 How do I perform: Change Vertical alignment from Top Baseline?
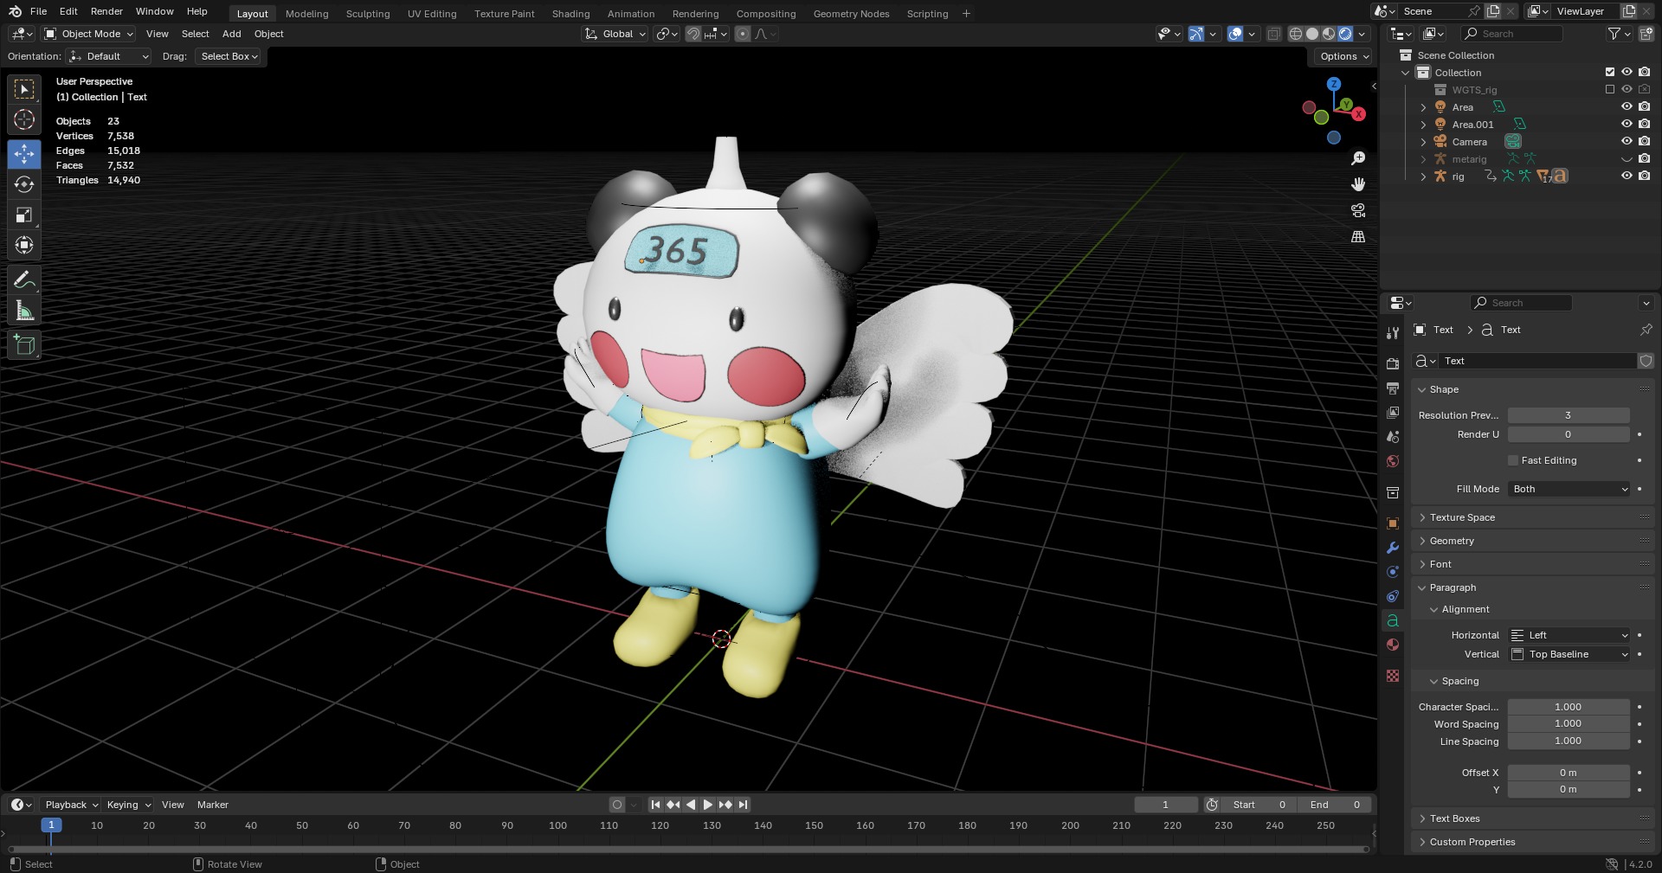click(1569, 654)
